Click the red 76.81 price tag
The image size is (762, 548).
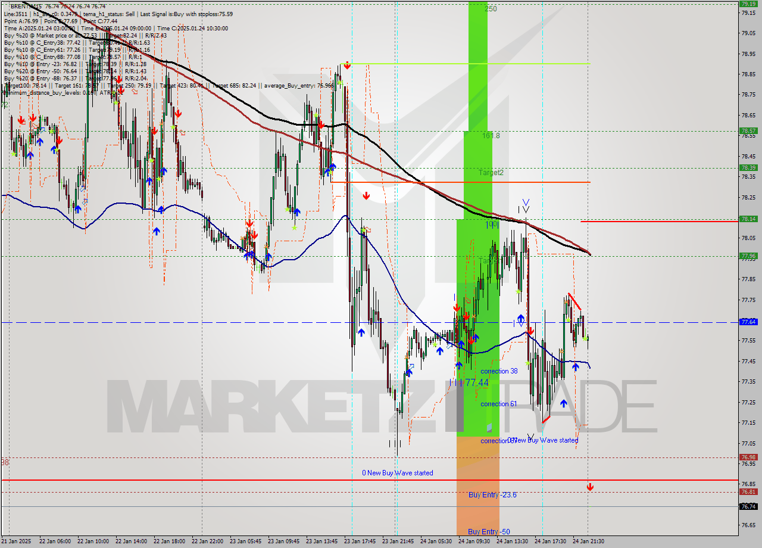click(x=748, y=492)
